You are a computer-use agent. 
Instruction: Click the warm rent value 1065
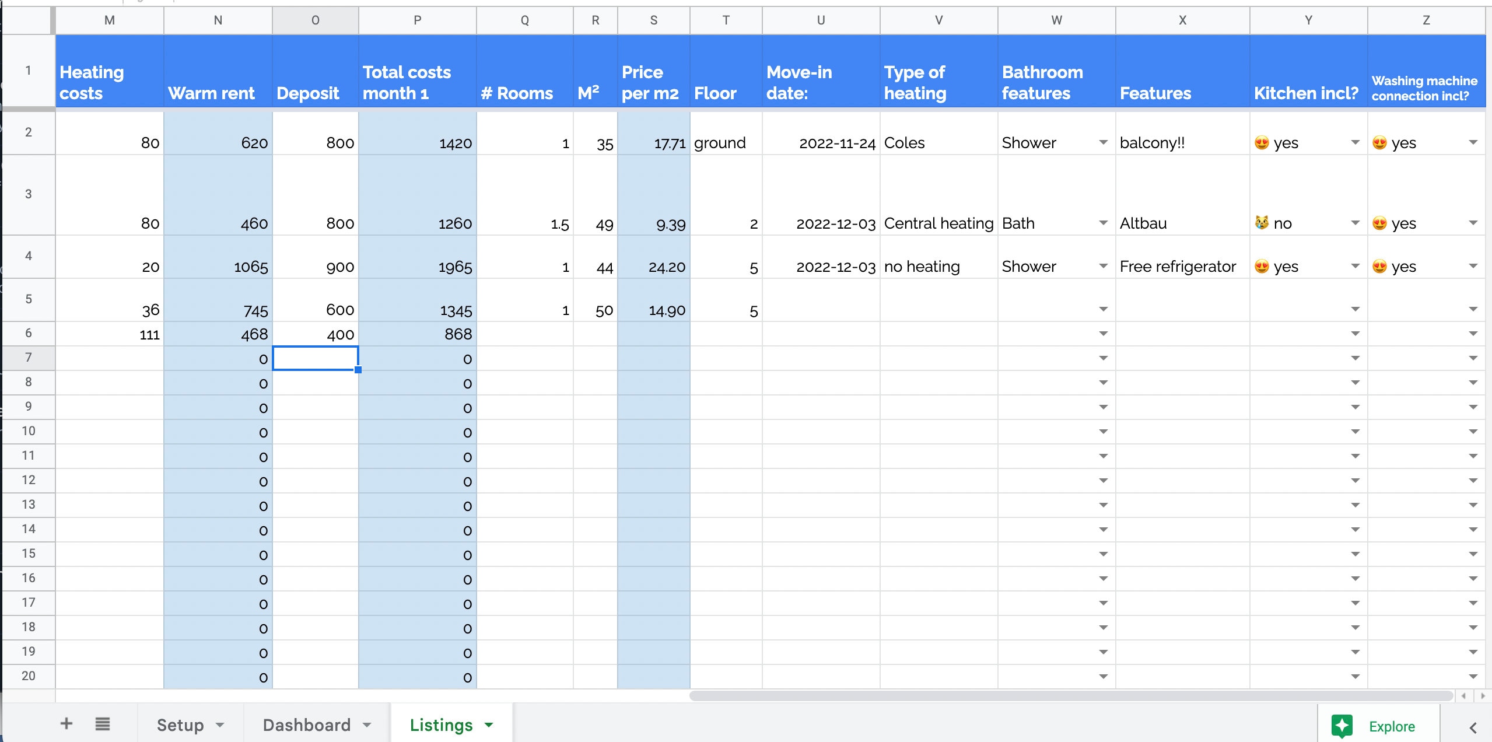(218, 257)
